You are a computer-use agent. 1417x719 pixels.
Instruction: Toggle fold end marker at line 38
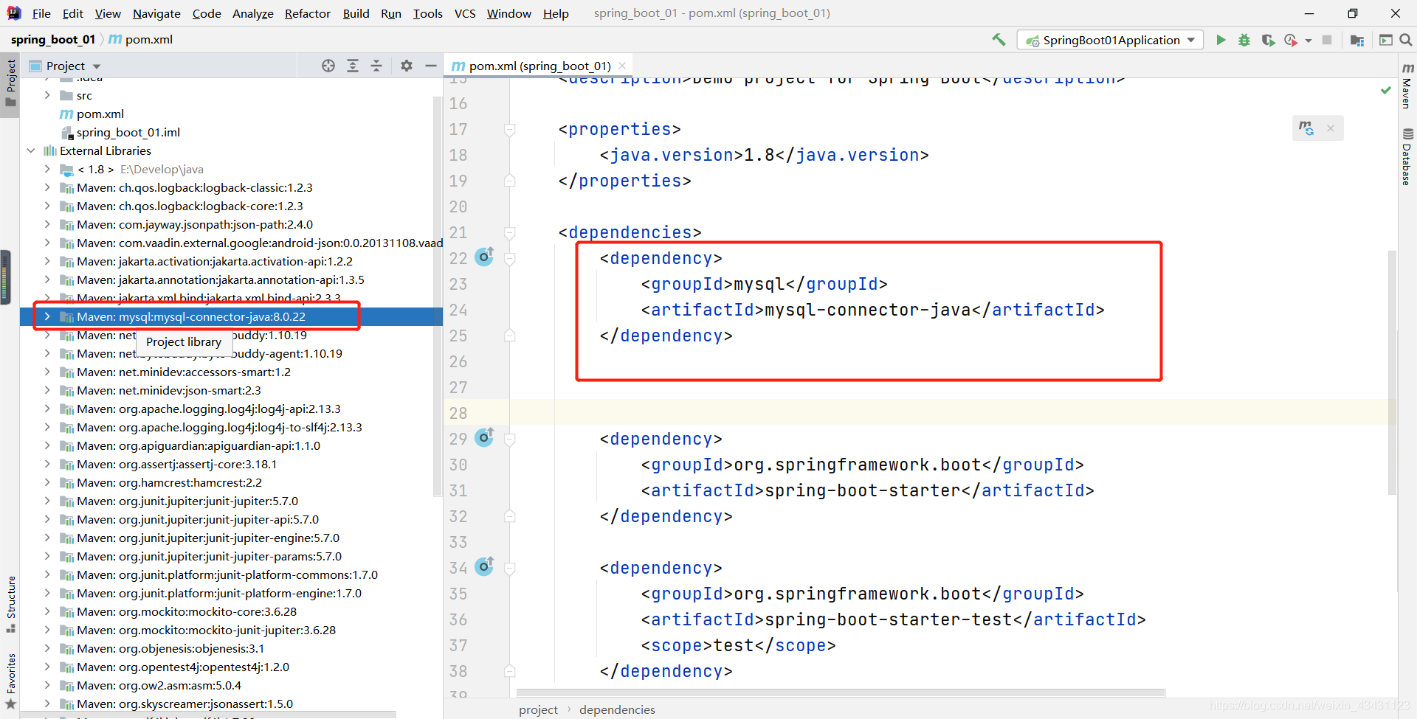click(509, 671)
